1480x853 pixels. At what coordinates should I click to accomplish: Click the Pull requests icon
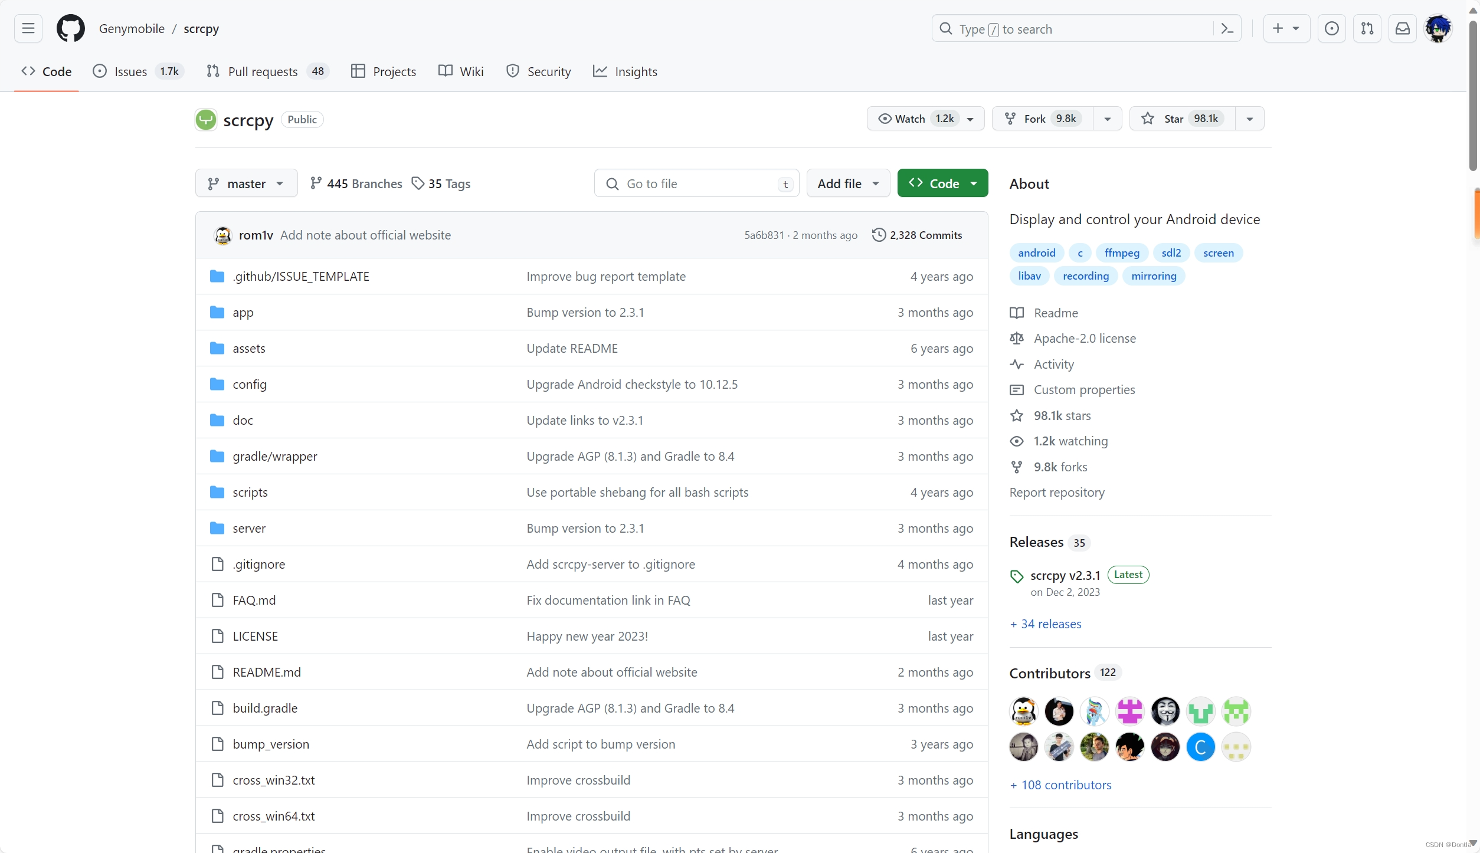tap(214, 71)
